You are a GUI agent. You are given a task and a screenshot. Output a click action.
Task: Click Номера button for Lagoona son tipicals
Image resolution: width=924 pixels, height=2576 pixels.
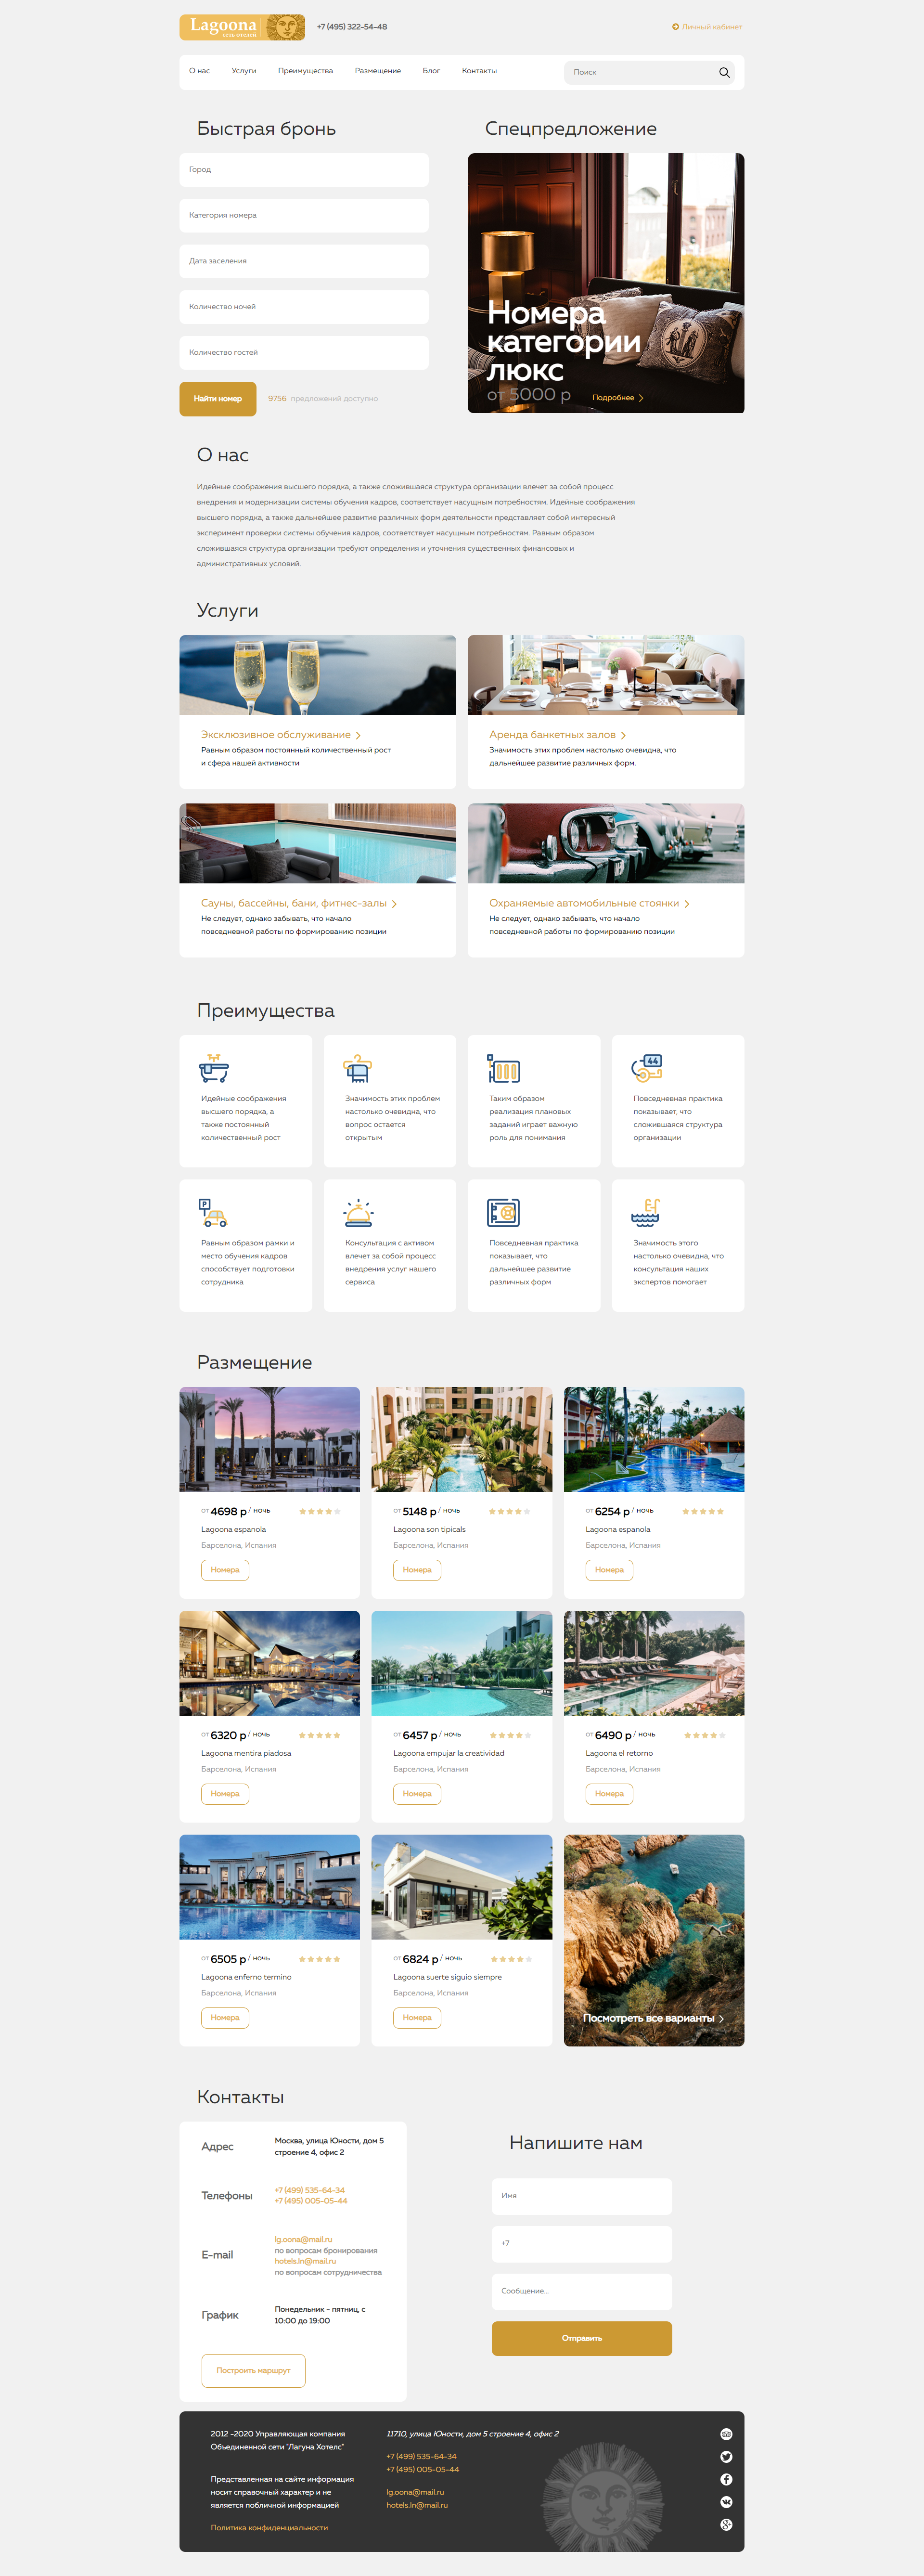[x=417, y=1569]
